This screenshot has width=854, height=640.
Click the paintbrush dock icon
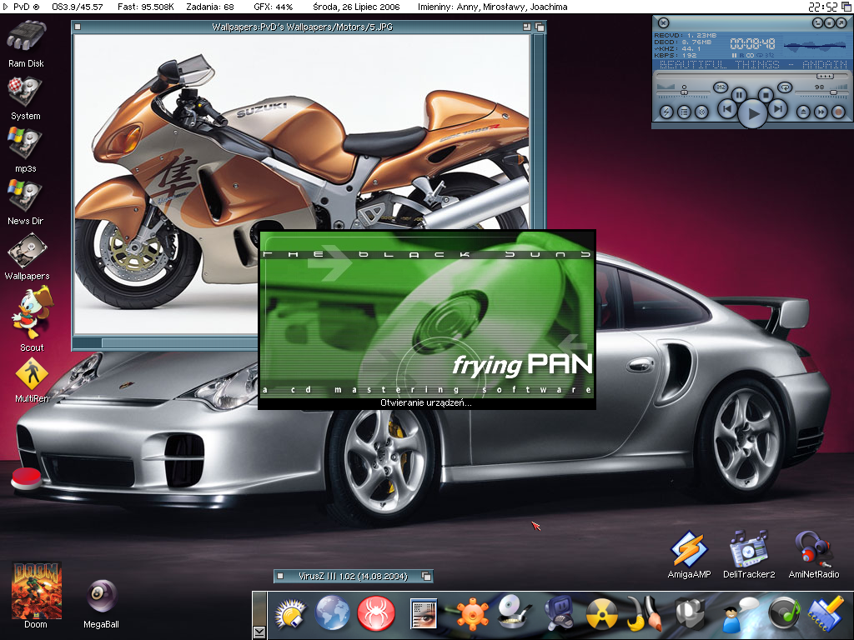(x=645, y=612)
